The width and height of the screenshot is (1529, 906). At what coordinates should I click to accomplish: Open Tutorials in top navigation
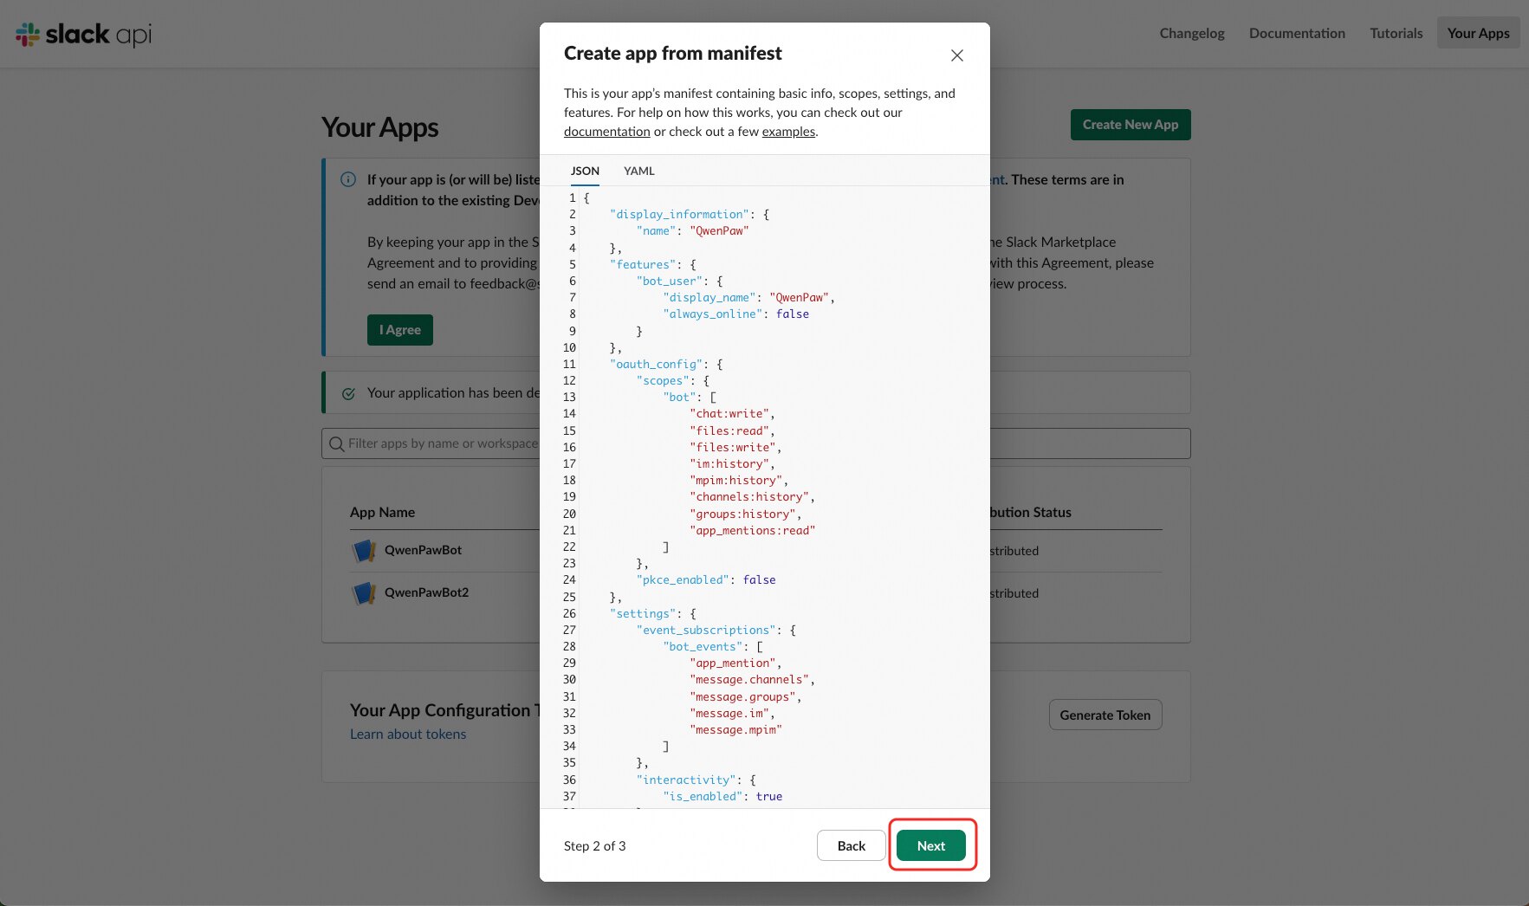[x=1396, y=33]
